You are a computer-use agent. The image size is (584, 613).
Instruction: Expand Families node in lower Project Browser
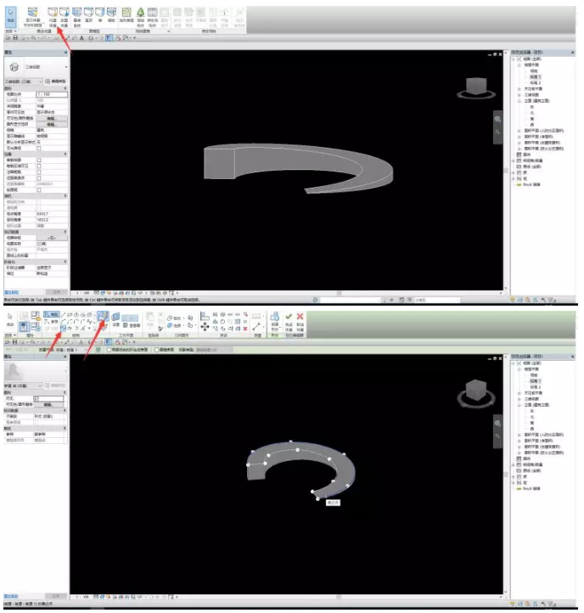(514, 477)
